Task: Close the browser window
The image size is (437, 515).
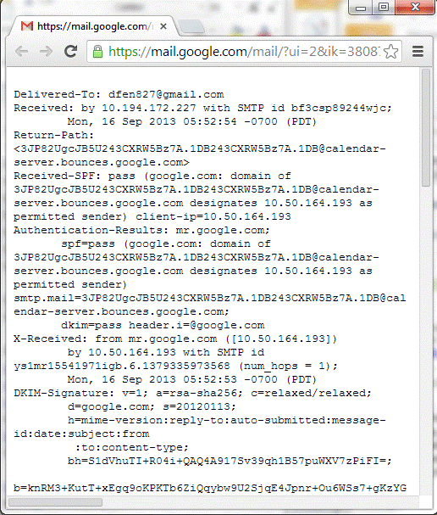Action: pyautogui.click(x=415, y=8)
